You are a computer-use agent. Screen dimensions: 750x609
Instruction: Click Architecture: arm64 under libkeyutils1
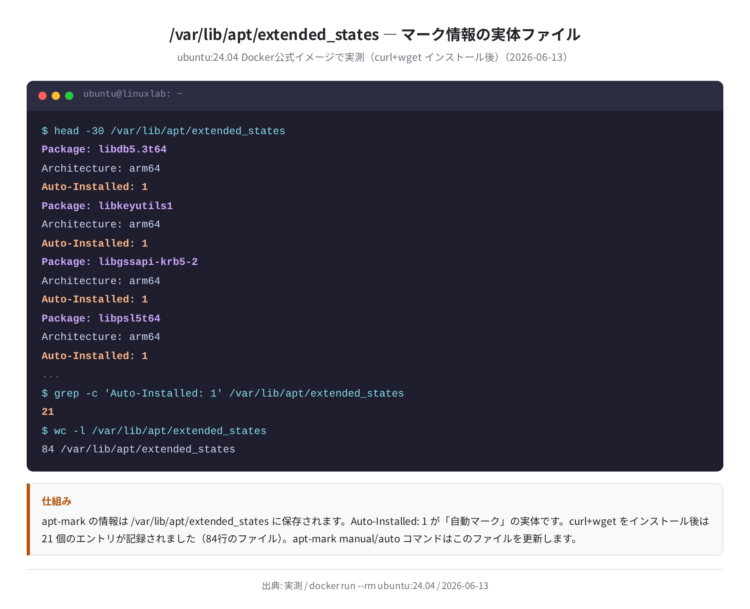tap(101, 224)
